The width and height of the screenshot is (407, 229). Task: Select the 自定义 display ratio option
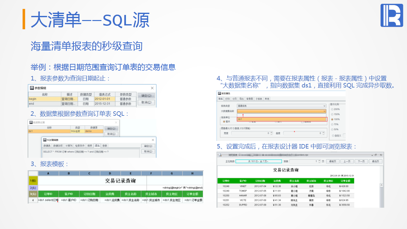336,135
